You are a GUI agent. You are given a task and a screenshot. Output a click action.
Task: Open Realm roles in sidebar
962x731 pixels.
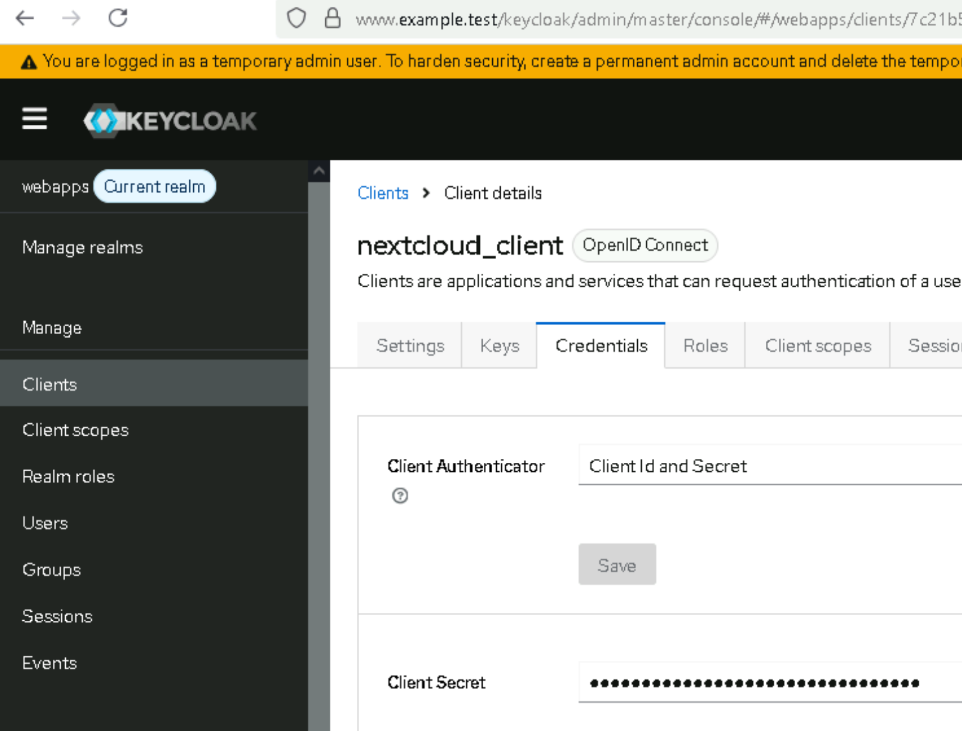pyautogui.click(x=68, y=476)
